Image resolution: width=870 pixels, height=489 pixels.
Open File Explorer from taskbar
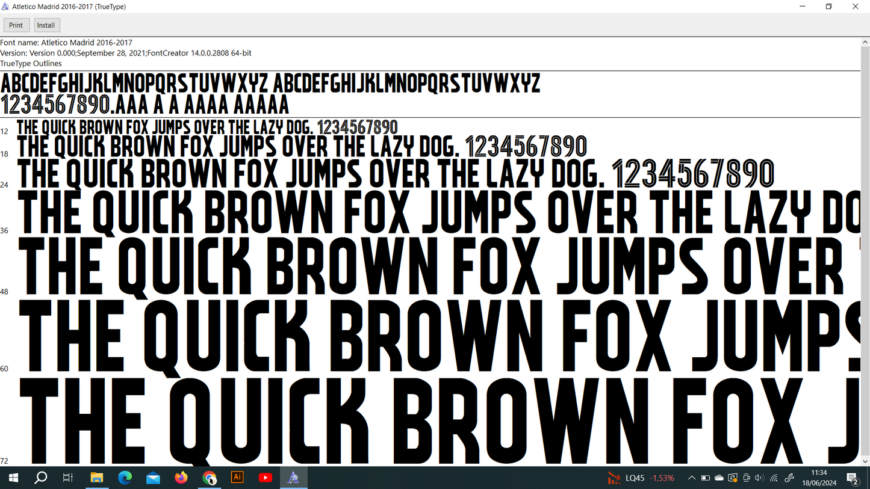(x=96, y=478)
